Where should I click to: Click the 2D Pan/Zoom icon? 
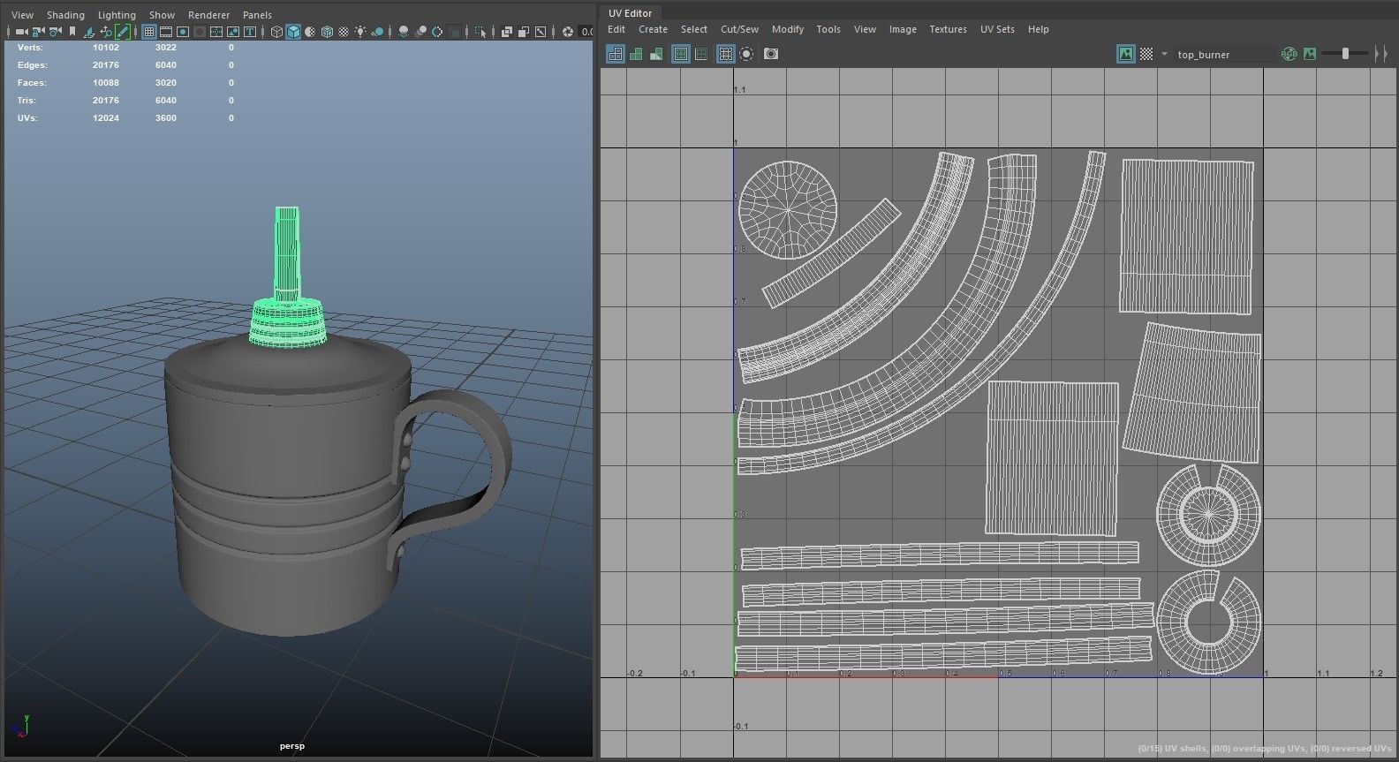106,32
